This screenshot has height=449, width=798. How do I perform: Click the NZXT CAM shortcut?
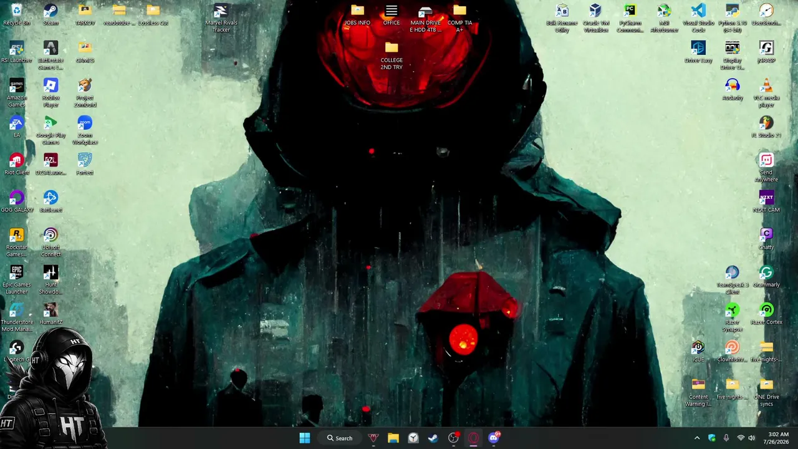click(766, 202)
